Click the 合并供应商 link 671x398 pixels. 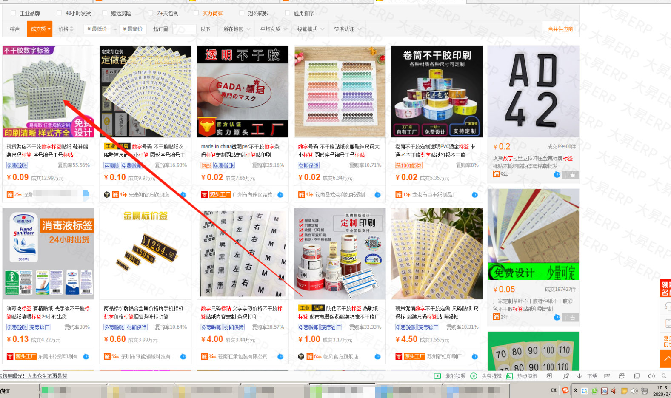560,29
